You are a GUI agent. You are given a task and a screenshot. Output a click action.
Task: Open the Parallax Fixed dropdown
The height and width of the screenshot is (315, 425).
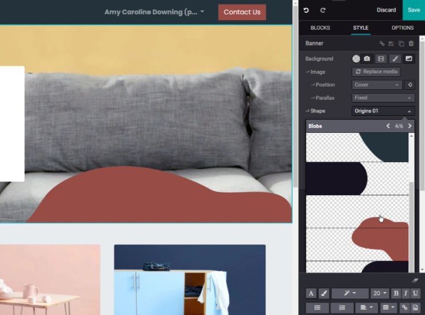383,98
